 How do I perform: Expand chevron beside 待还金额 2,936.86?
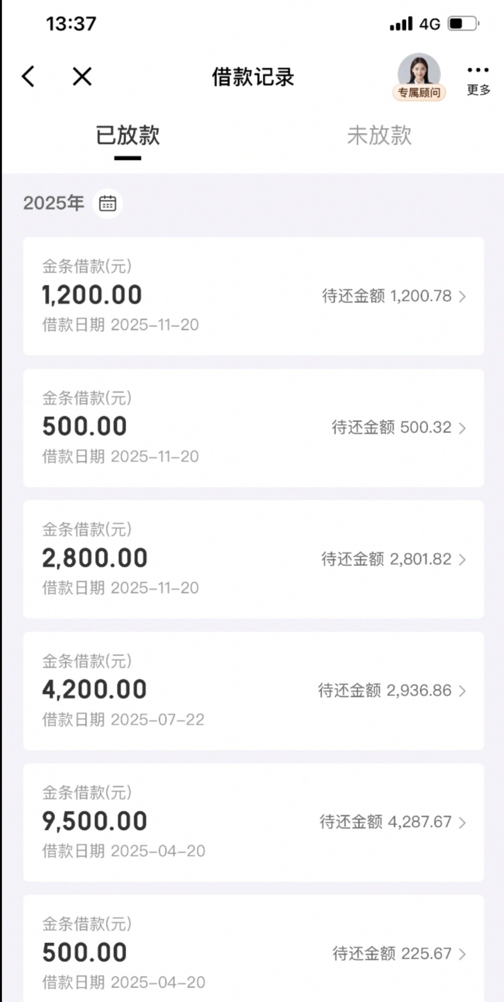(462, 691)
